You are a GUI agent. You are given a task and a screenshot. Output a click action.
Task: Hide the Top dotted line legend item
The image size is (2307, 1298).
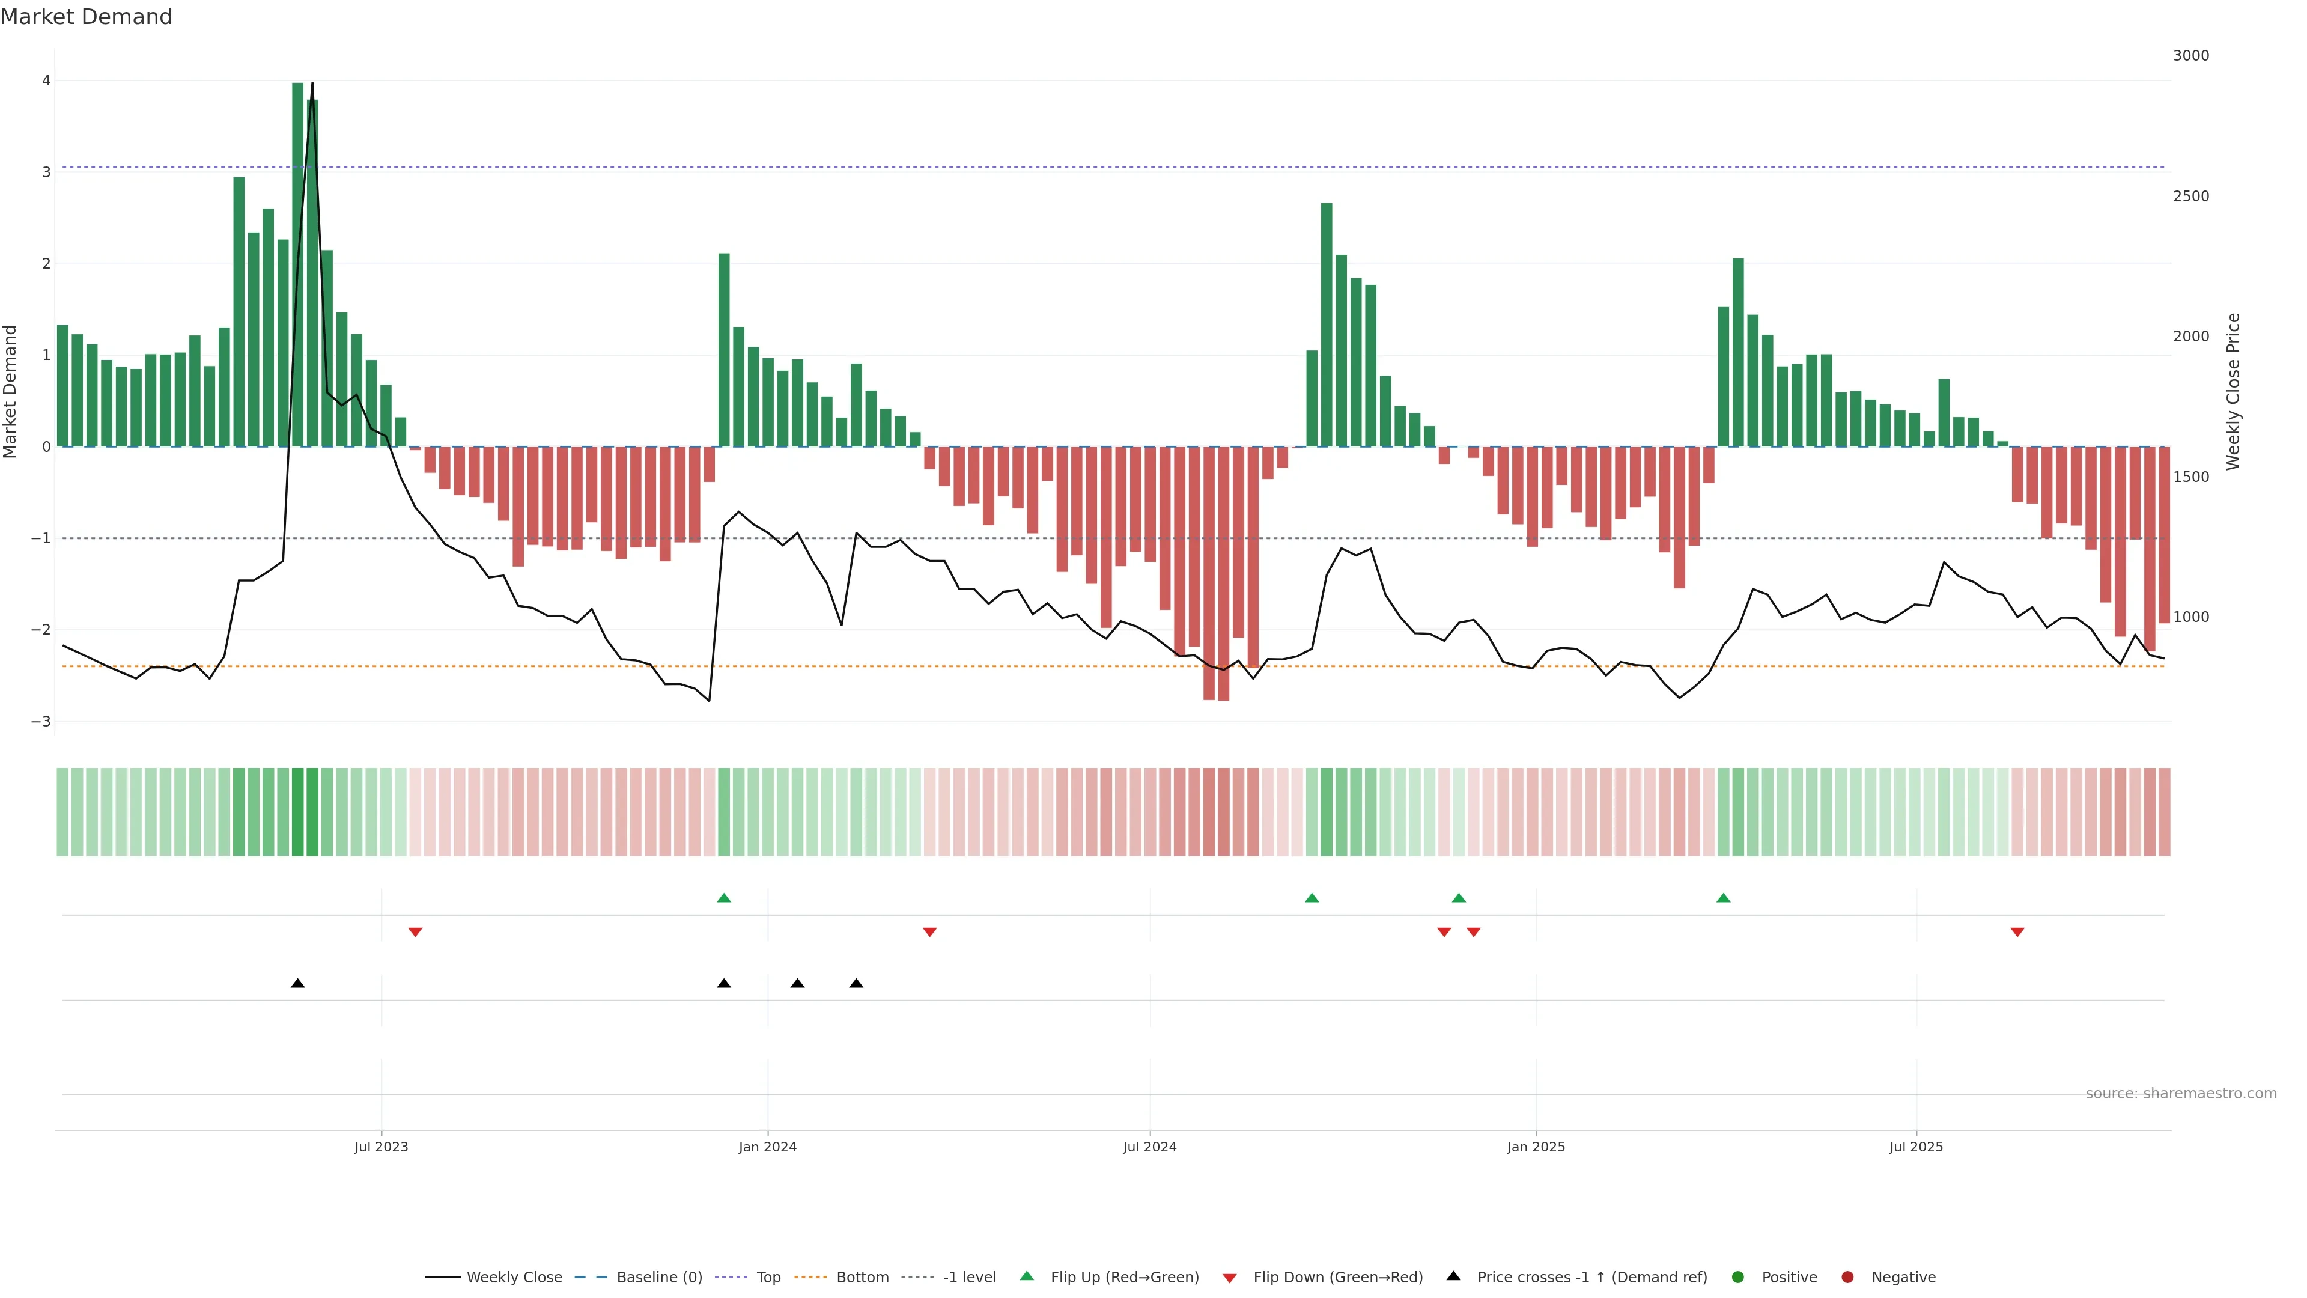(768, 1278)
